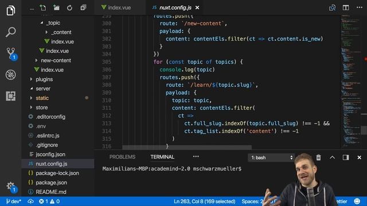Open explorer header more options ellipsis
367x206 pixels.
pyautogui.click(x=32, y=9)
